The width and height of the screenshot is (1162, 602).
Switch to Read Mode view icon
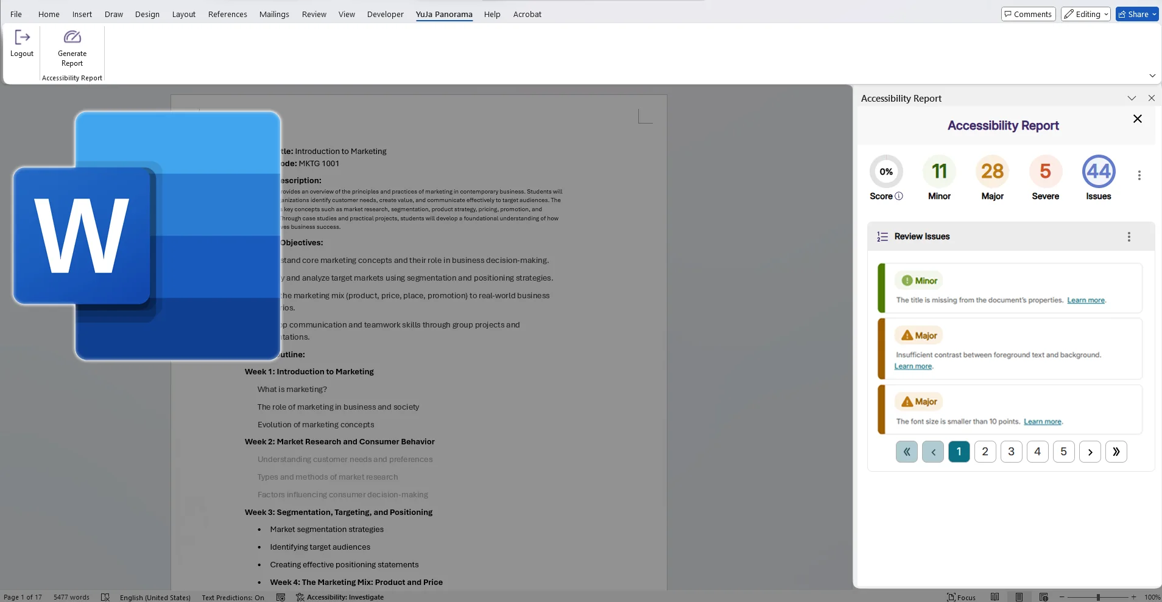pos(995,597)
